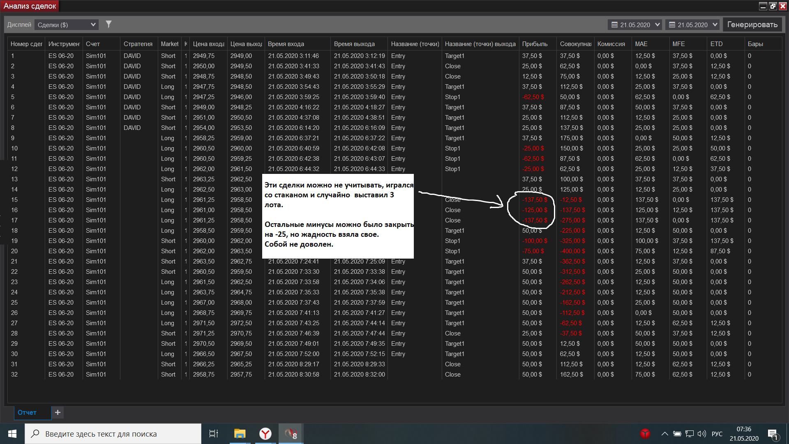This screenshot has height=444, width=789.
Task: Open File Explorer from the taskbar
Action: (240, 434)
